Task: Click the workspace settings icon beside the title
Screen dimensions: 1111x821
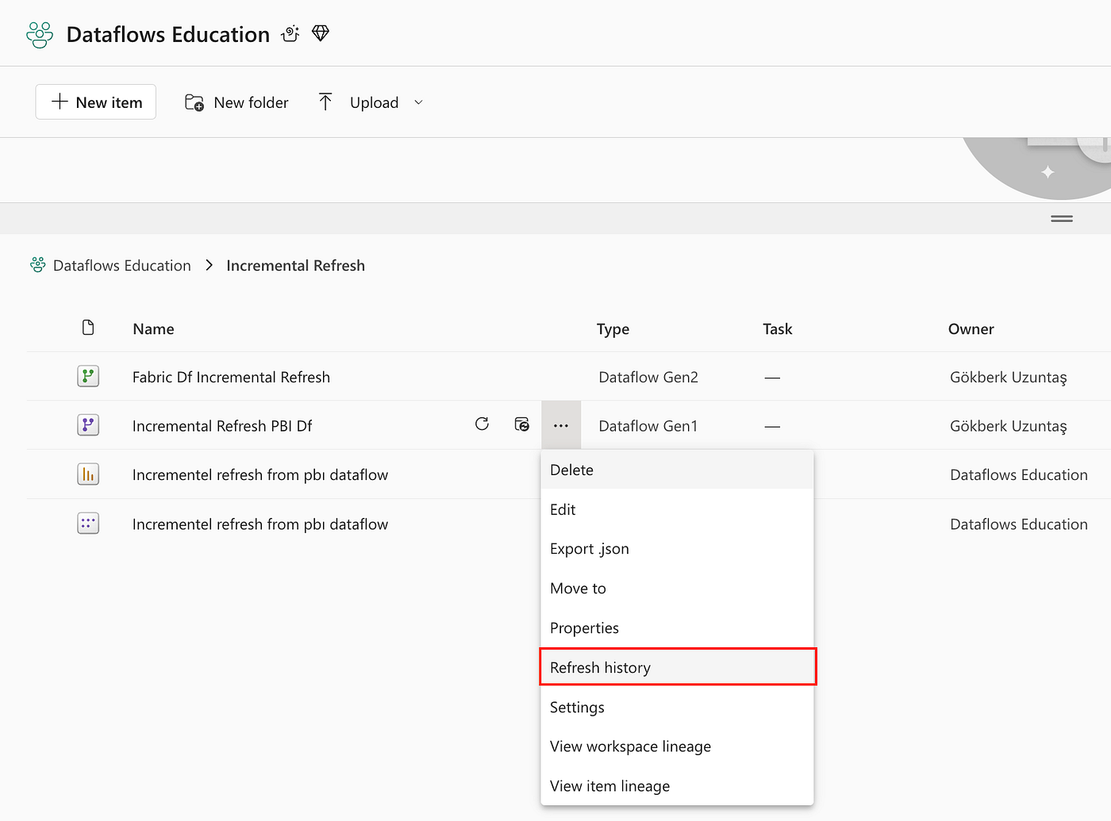Action: tap(290, 33)
